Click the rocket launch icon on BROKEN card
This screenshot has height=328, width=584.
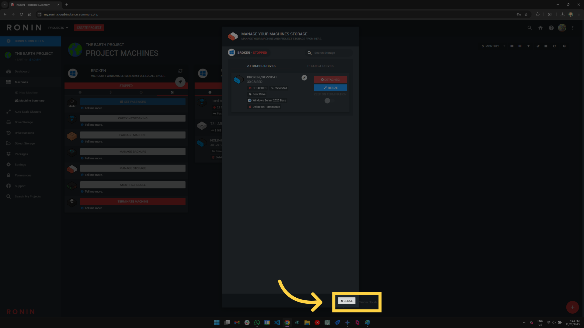click(180, 82)
